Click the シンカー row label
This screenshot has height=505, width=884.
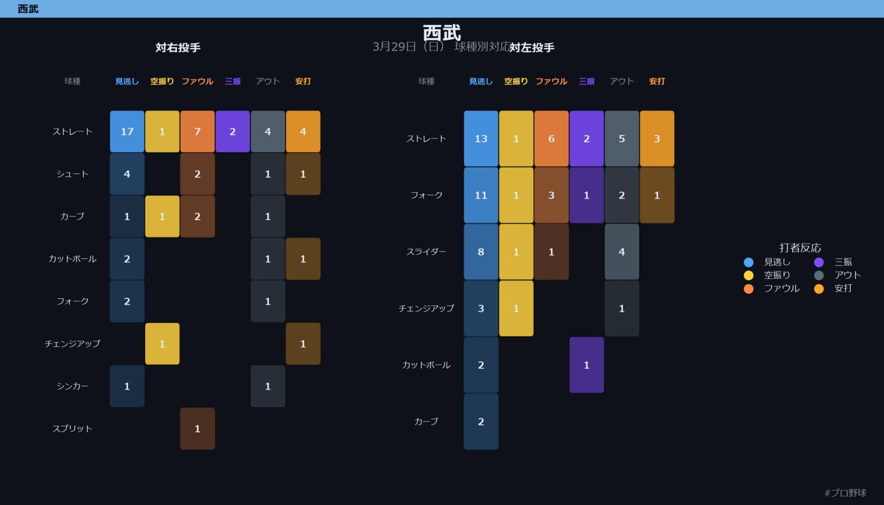(72, 386)
